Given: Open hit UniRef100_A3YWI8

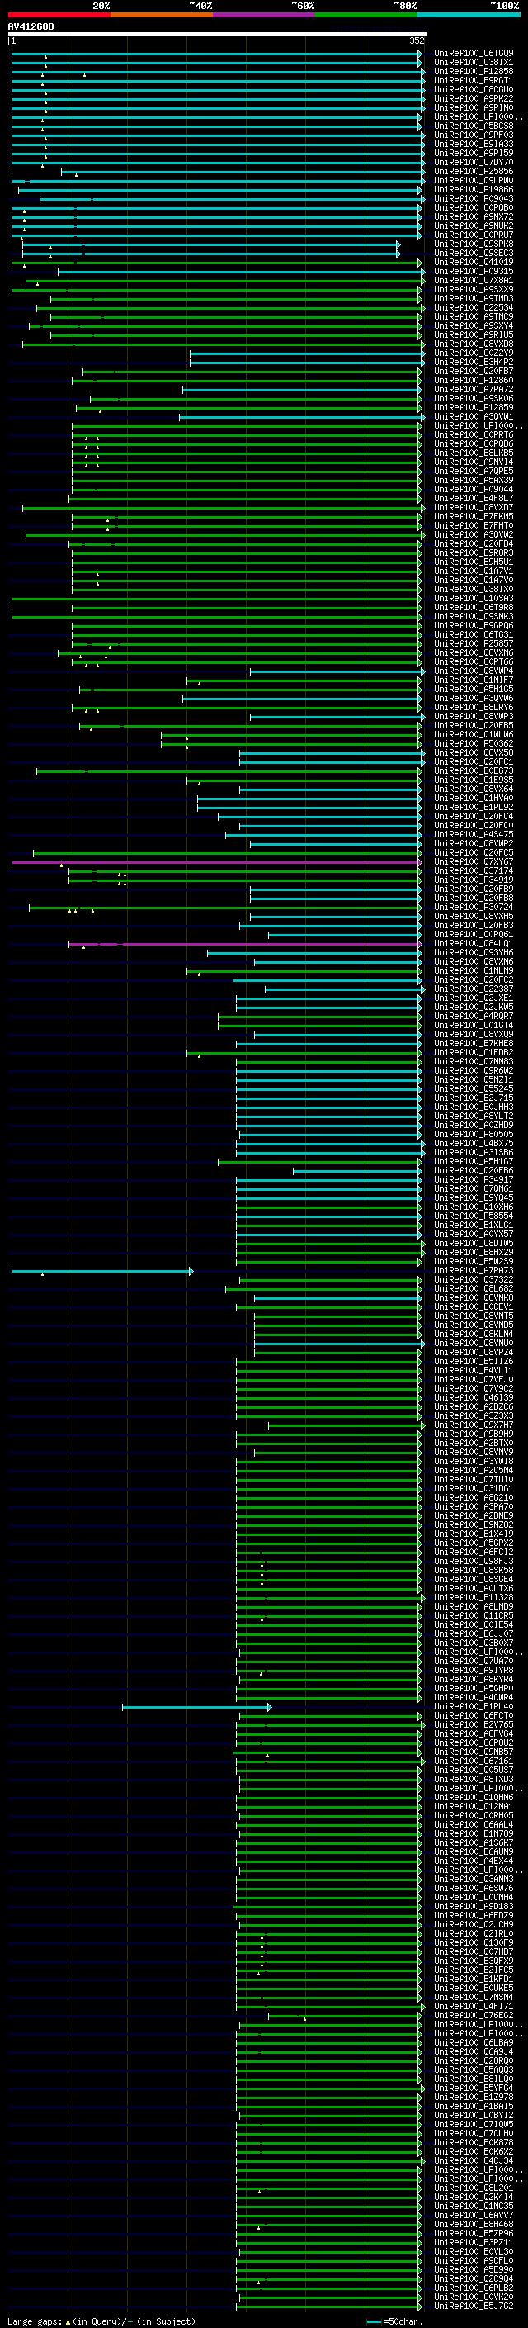Looking at the screenshot, I should [x=474, y=1460].
